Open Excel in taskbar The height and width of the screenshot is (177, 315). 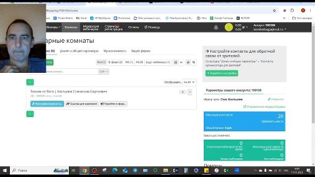click(x=226, y=171)
